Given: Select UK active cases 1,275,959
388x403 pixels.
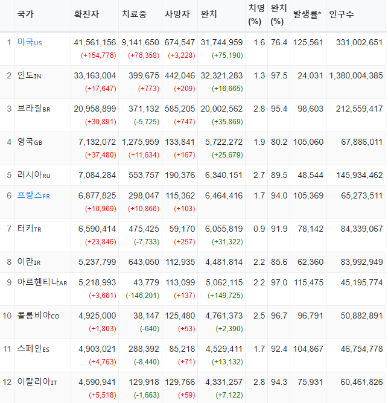Looking at the screenshot, I should coord(141,142).
